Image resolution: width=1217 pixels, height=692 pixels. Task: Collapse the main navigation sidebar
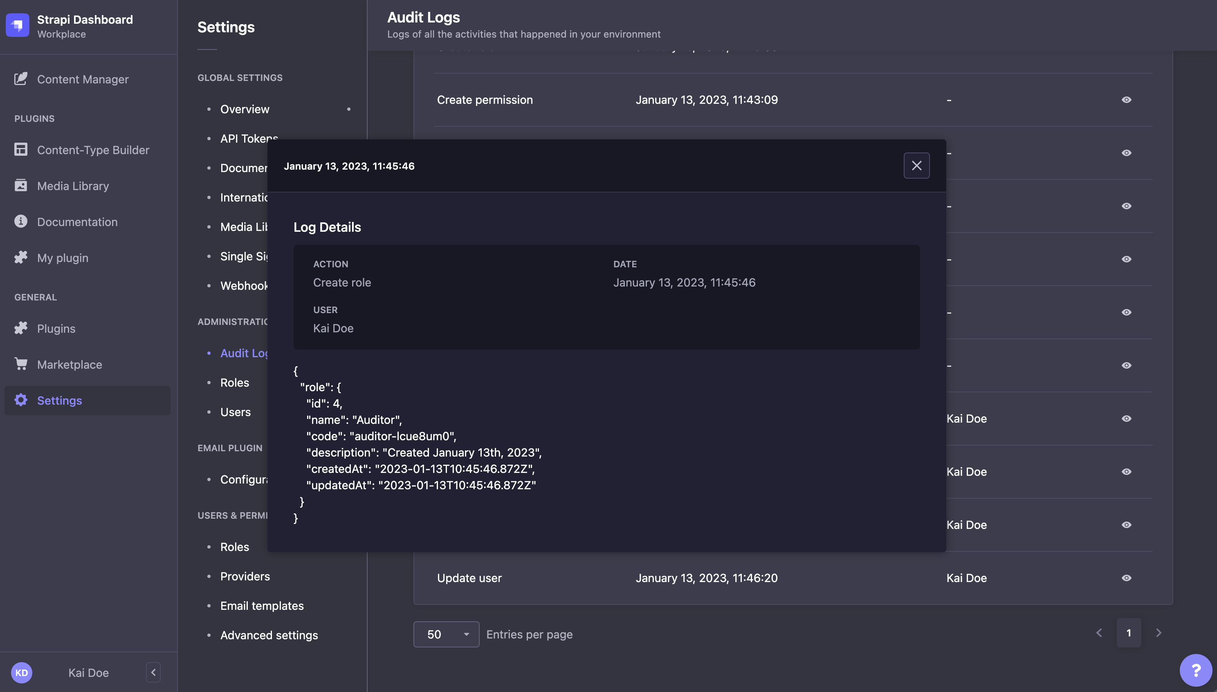[153, 672]
